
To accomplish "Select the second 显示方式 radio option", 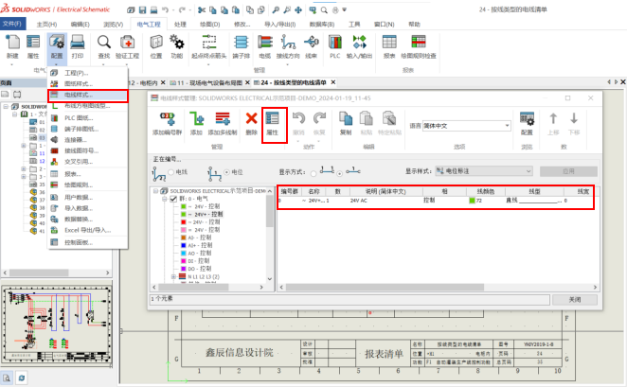I will (340, 173).
